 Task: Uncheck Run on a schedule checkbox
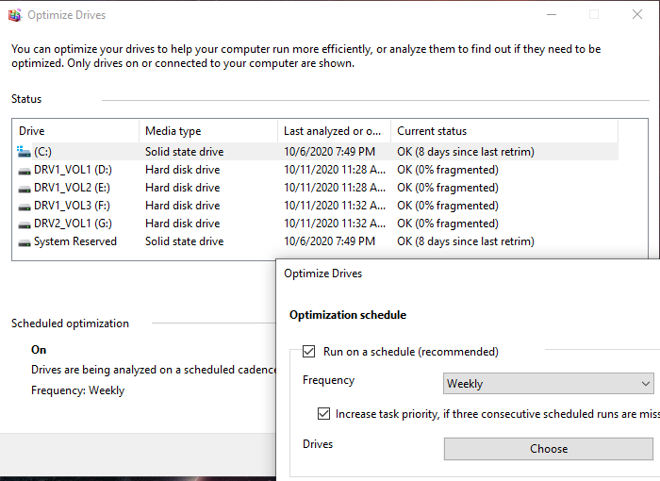(x=308, y=352)
